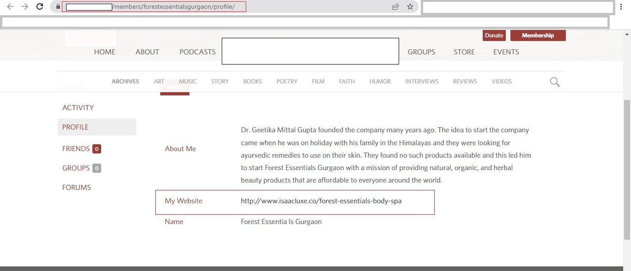Select STORY in the category bar

tap(220, 82)
